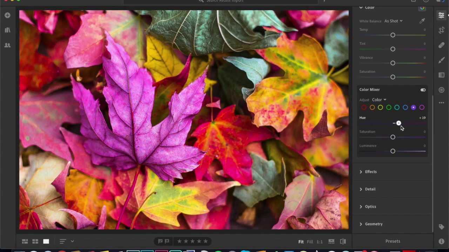Open the three-dot more options menu

click(x=441, y=103)
